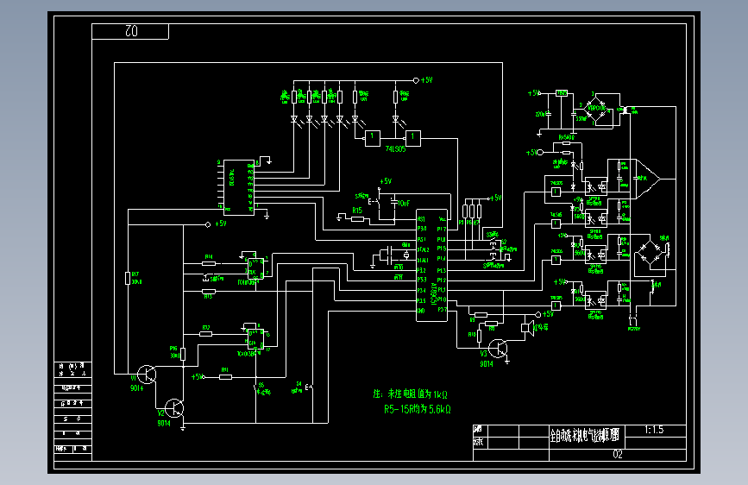Select the 7805 regulator box at top right
Viewport: 748px width, 485px height.
pyautogui.click(x=562, y=93)
